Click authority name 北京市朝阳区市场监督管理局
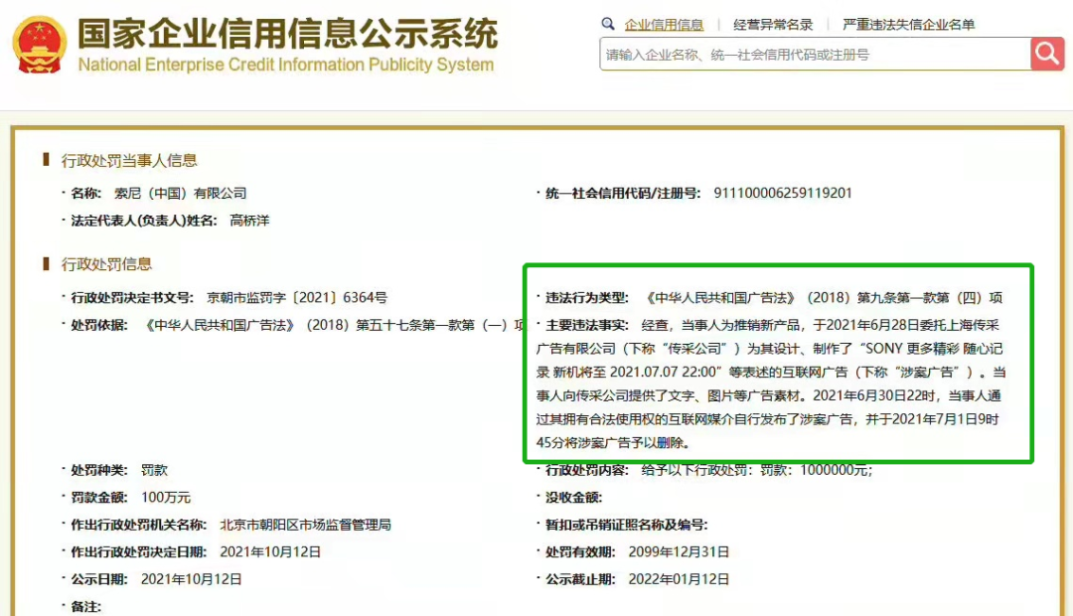1073x616 pixels. click(305, 525)
